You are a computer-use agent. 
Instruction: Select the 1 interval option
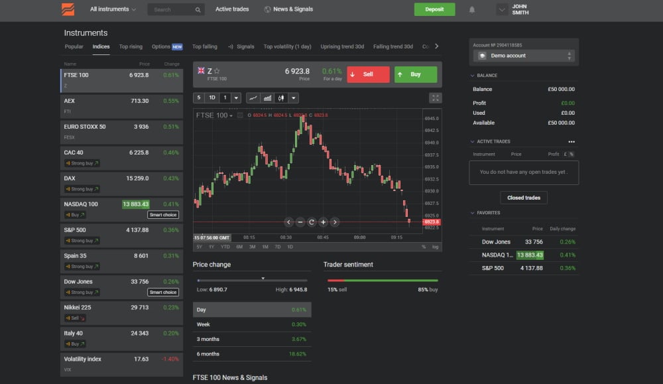pyautogui.click(x=225, y=98)
